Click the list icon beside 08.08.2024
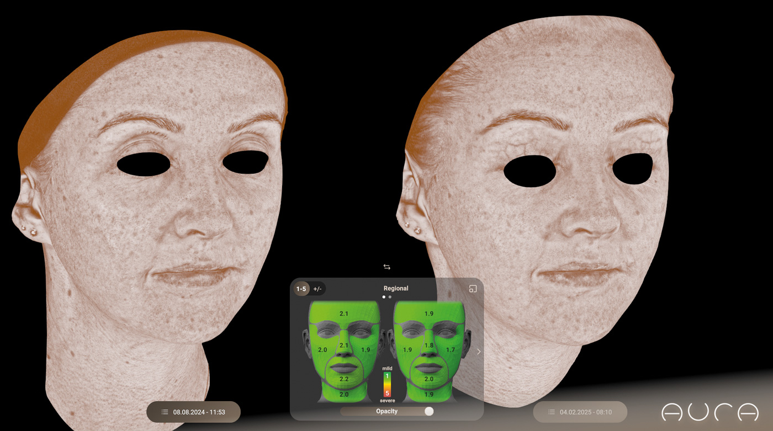 [165, 412]
